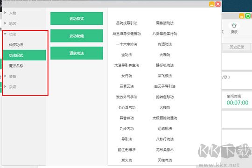This screenshot has height=168, width=252.
Task: Minimize the dialog using the yellow button
Action: pos(212,4)
